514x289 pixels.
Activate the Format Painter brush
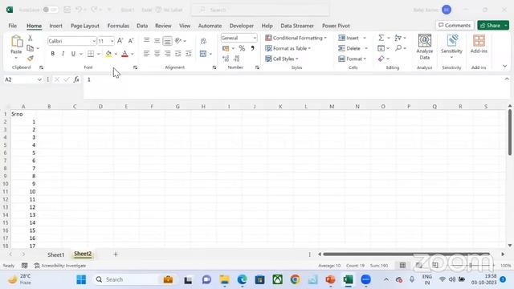click(x=31, y=59)
